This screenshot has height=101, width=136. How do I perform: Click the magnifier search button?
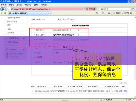click(132, 9)
